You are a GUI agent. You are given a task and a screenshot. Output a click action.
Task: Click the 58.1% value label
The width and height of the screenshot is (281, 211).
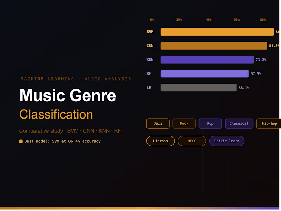coord(244,88)
